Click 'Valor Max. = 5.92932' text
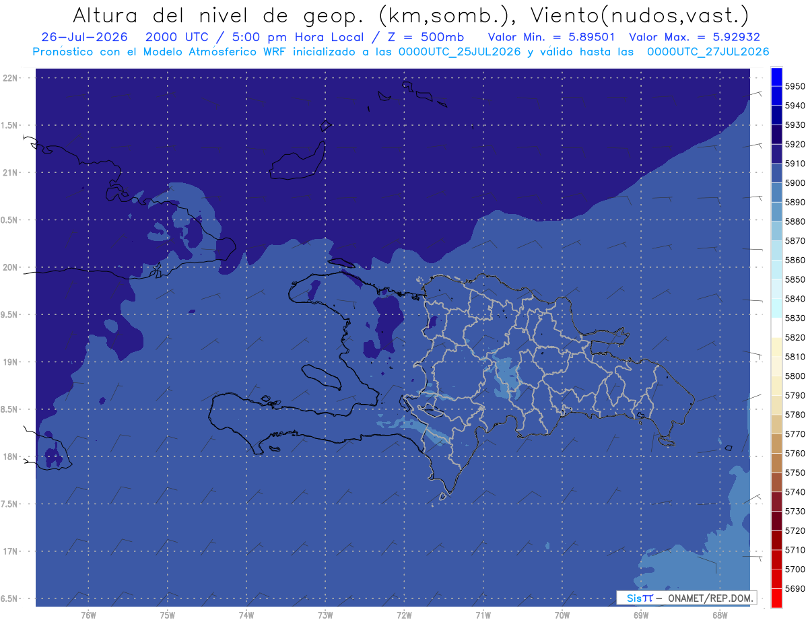This screenshot has width=808, height=624. (694, 38)
